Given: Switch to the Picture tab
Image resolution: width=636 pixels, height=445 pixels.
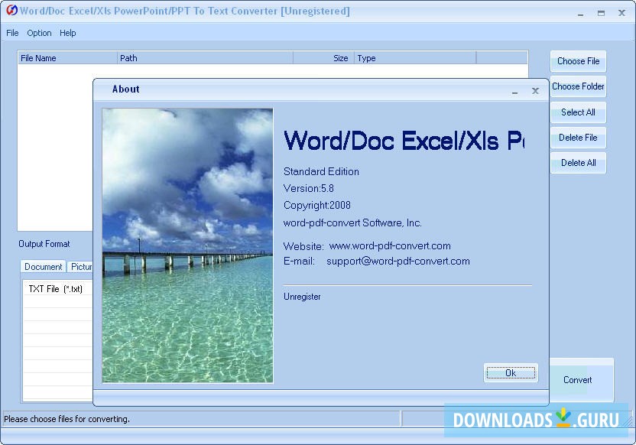Looking at the screenshot, I should [x=81, y=266].
